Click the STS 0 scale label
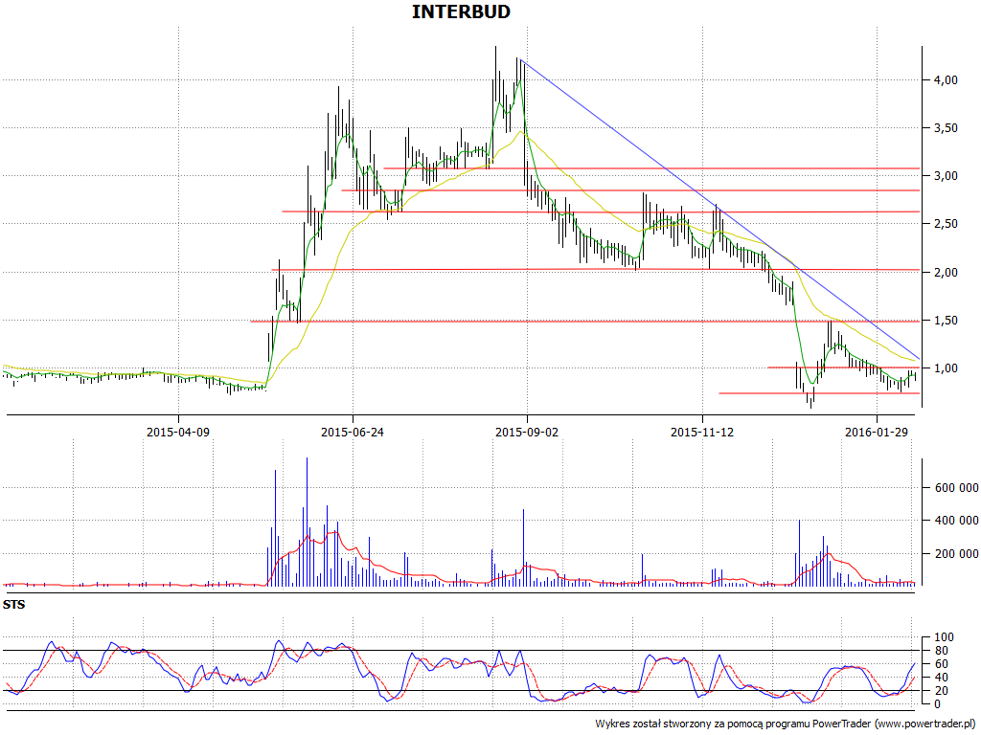The height and width of the screenshot is (735, 981). point(937,703)
